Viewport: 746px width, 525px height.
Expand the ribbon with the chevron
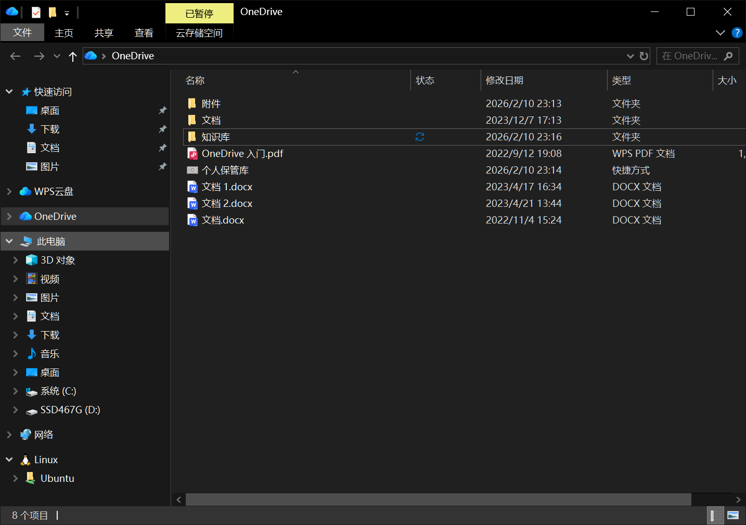tap(721, 33)
